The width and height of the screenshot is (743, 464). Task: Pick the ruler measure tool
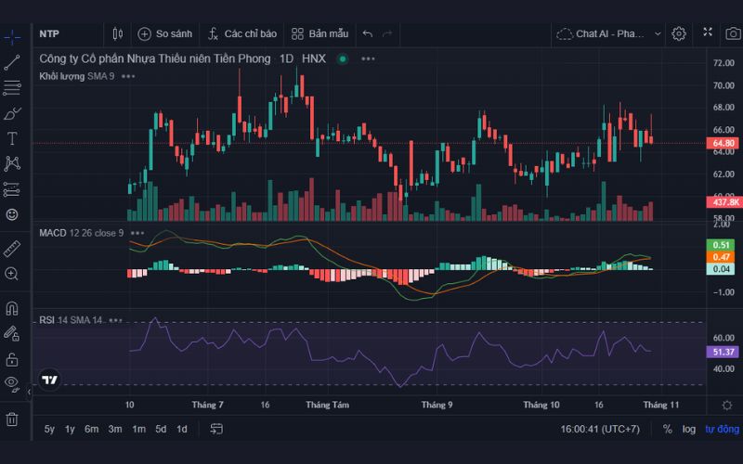pyautogui.click(x=12, y=249)
